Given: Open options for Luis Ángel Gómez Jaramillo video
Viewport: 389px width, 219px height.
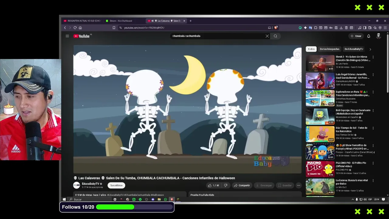Looking at the screenshot, I should tap(373, 75).
